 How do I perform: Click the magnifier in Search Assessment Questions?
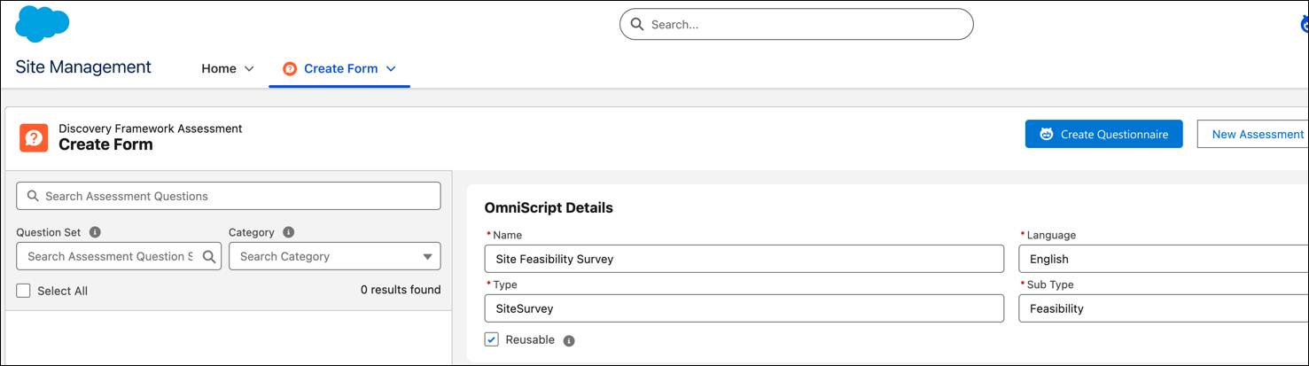[34, 196]
